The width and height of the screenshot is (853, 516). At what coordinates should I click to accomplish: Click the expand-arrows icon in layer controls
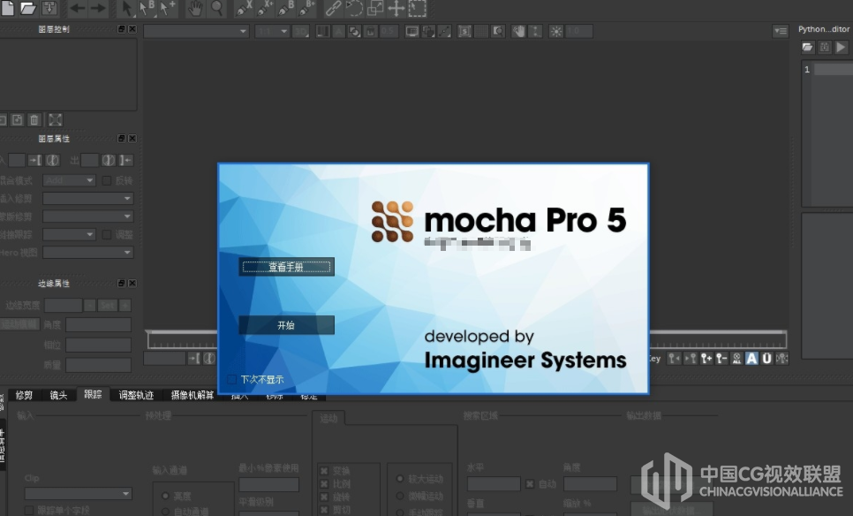coord(55,119)
